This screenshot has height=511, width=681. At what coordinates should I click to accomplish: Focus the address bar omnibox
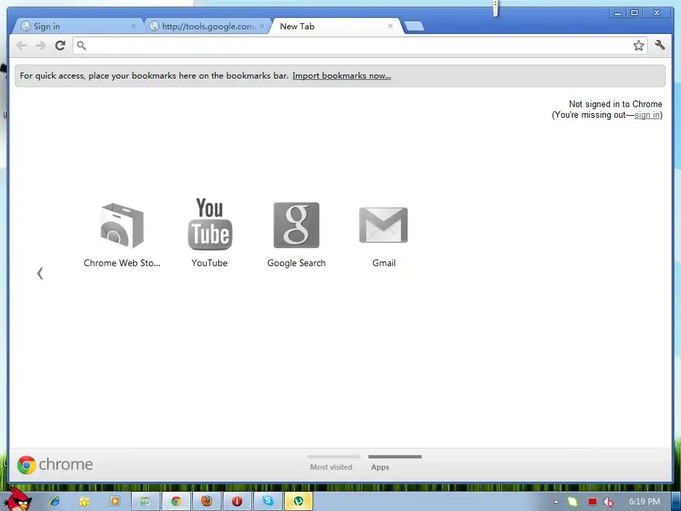[x=360, y=46]
